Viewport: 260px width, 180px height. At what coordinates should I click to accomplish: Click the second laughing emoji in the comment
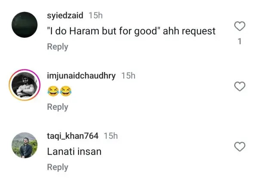click(65, 91)
